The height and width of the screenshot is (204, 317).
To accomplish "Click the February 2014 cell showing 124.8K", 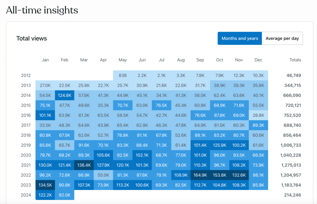I will click(x=64, y=95).
